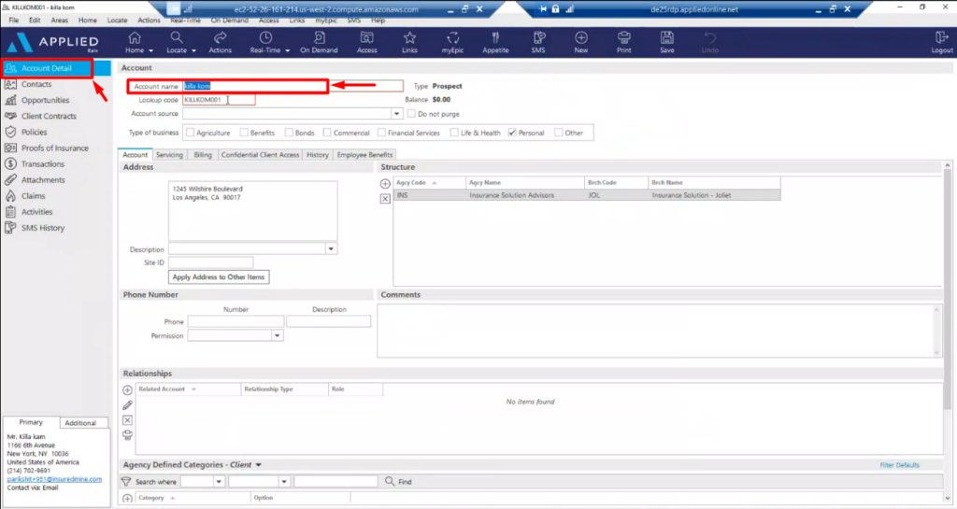The height and width of the screenshot is (509, 957).
Task: Expand the phone Permission dropdown
Action: [277, 335]
